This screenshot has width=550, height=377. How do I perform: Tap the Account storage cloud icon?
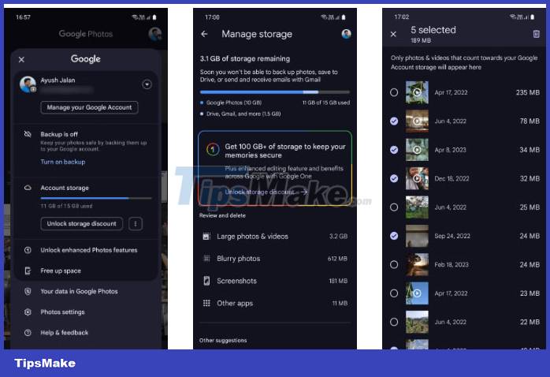click(28, 188)
